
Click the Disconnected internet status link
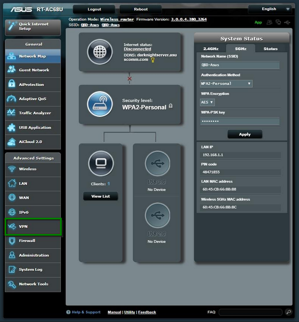point(137,49)
